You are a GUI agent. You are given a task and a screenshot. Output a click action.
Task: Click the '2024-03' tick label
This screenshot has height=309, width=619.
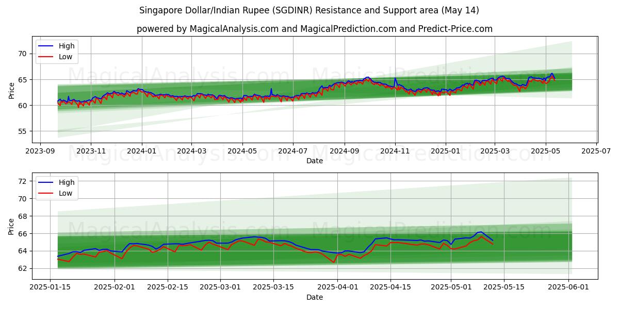point(191,151)
